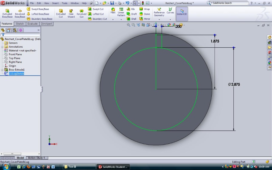
Task: Select Origin in the feature tree
Action: 12,66
